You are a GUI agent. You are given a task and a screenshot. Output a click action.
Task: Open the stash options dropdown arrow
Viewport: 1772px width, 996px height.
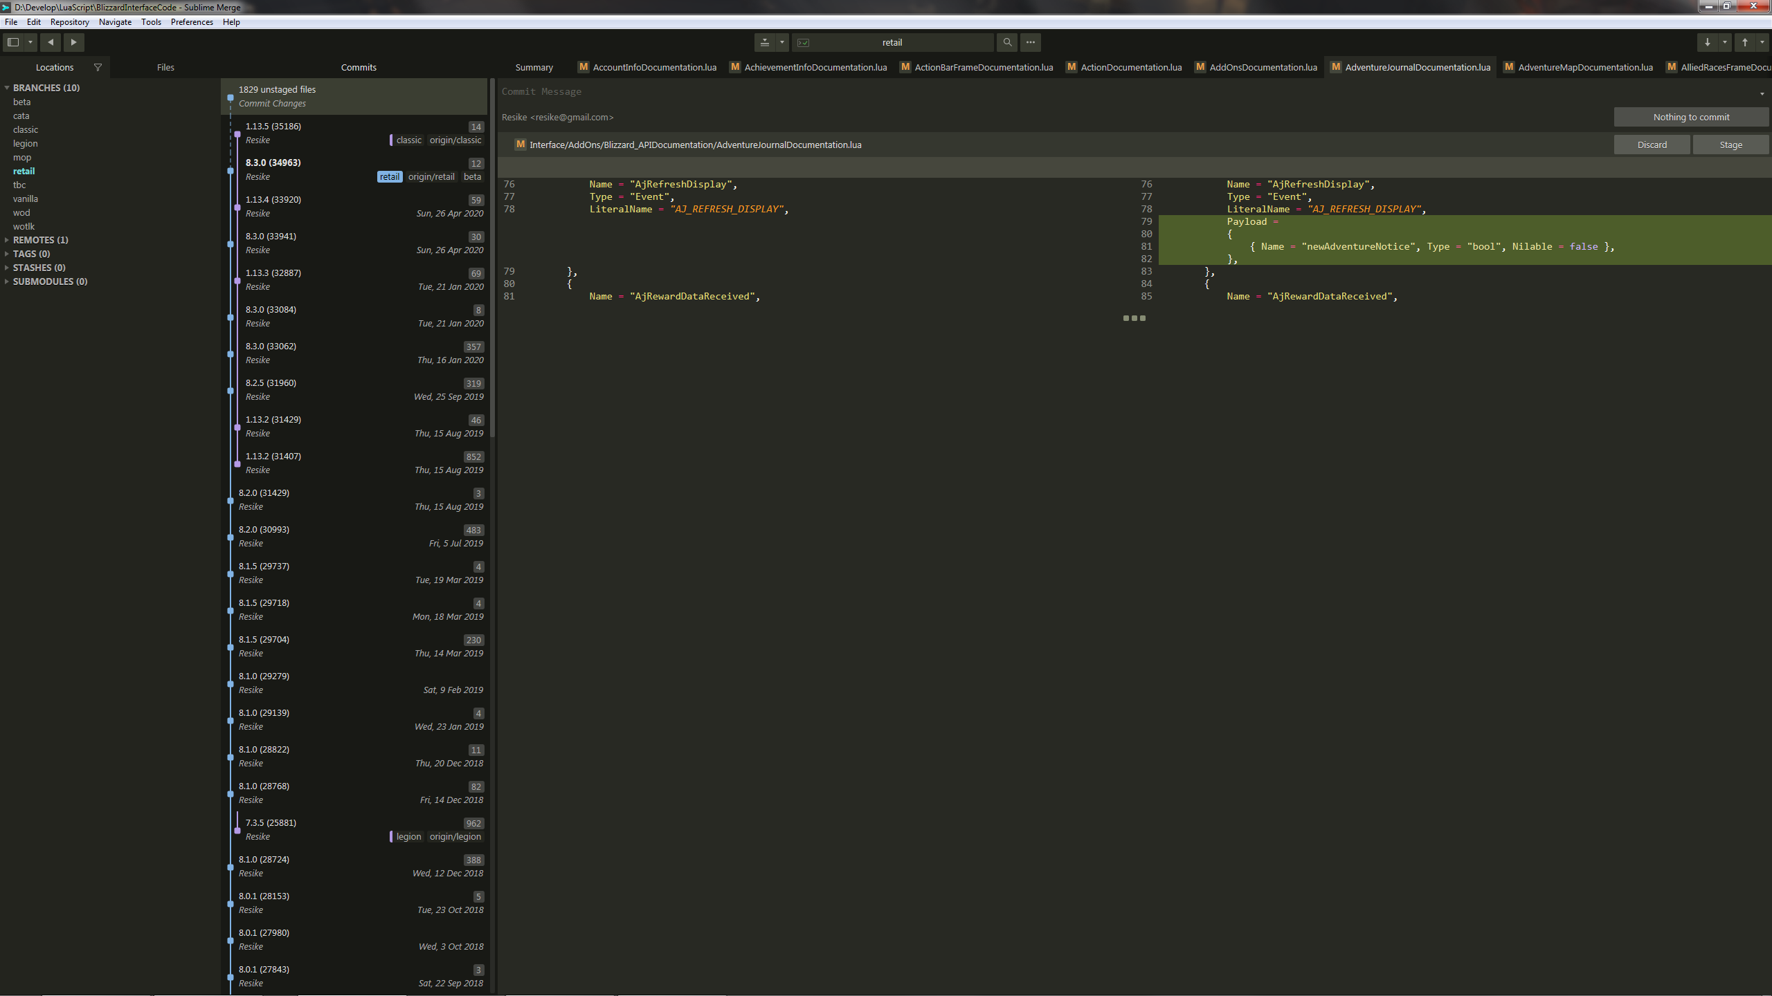pos(781,42)
